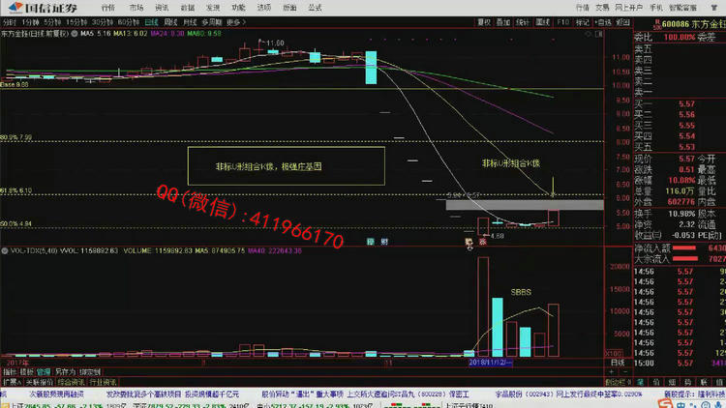
Task: Switch to 5分钟 chart period
Action: click(x=52, y=22)
